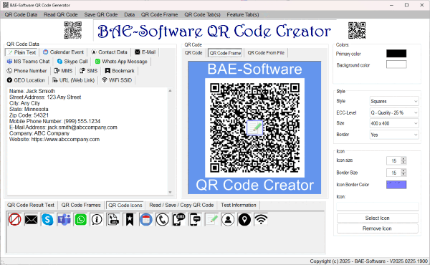
Task: Switch to the QR Code preview tab
Action: click(193, 53)
